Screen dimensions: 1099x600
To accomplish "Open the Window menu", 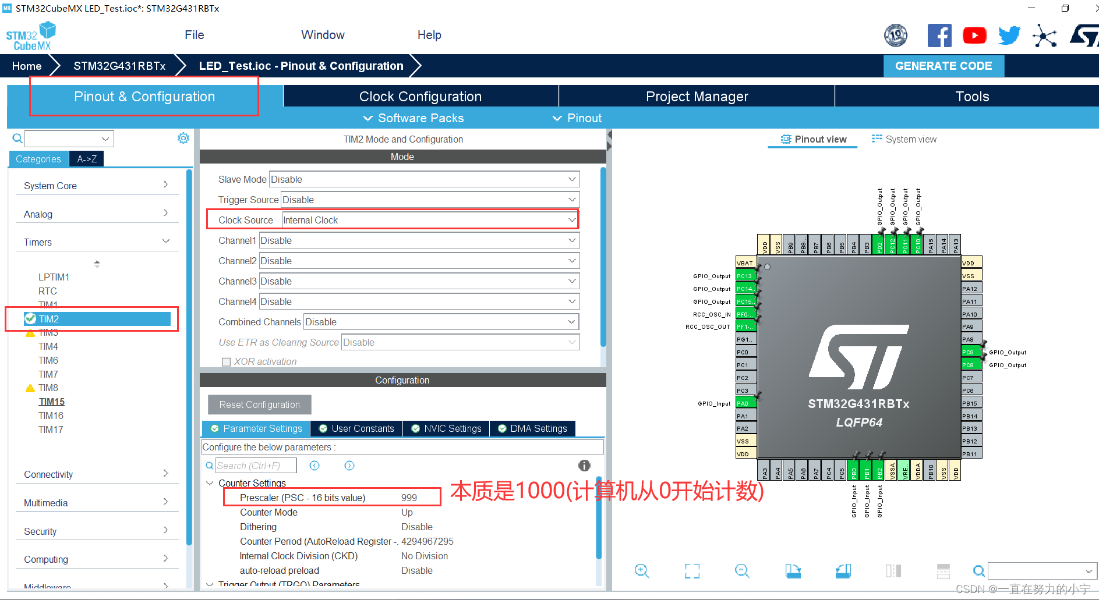I will tap(323, 35).
